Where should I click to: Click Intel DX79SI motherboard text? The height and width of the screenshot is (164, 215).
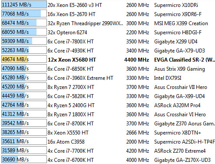click(168, 78)
